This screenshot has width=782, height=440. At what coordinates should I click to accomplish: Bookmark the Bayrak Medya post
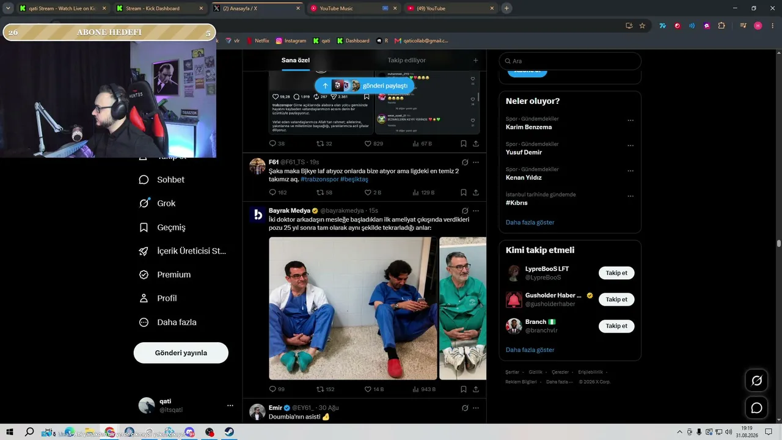point(464,389)
